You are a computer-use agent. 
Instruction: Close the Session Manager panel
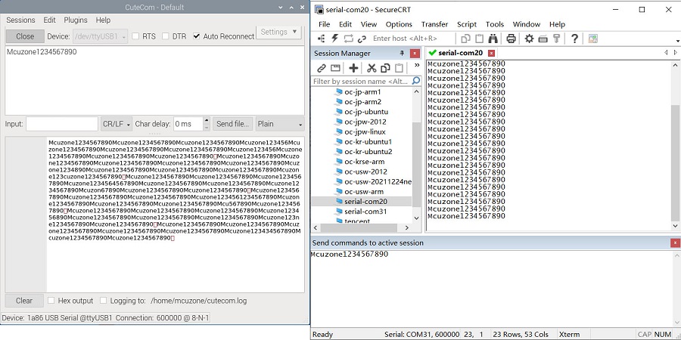coord(415,54)
